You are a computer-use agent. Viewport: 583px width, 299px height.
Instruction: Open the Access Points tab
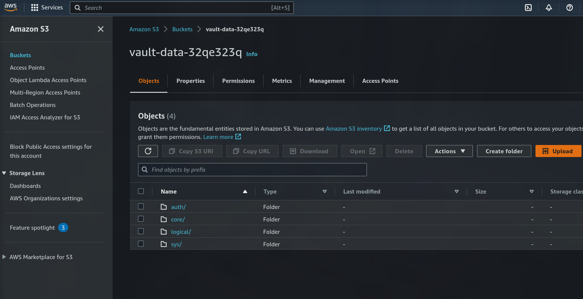pyautogui.click(x=380, y=81)
